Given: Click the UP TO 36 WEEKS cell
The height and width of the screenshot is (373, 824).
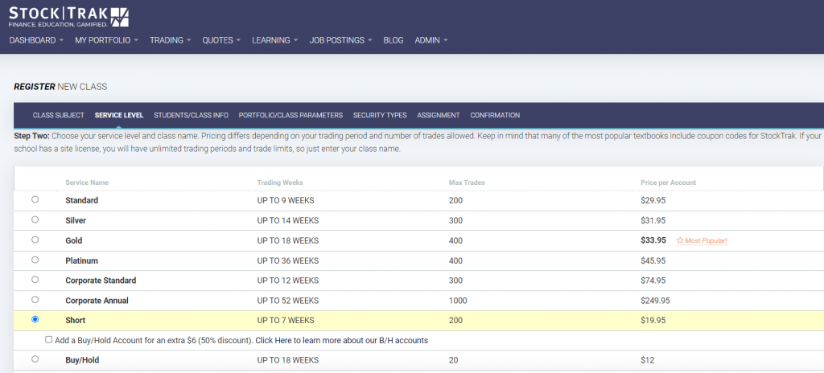Looking at the screenshot, I should [288, 260].
